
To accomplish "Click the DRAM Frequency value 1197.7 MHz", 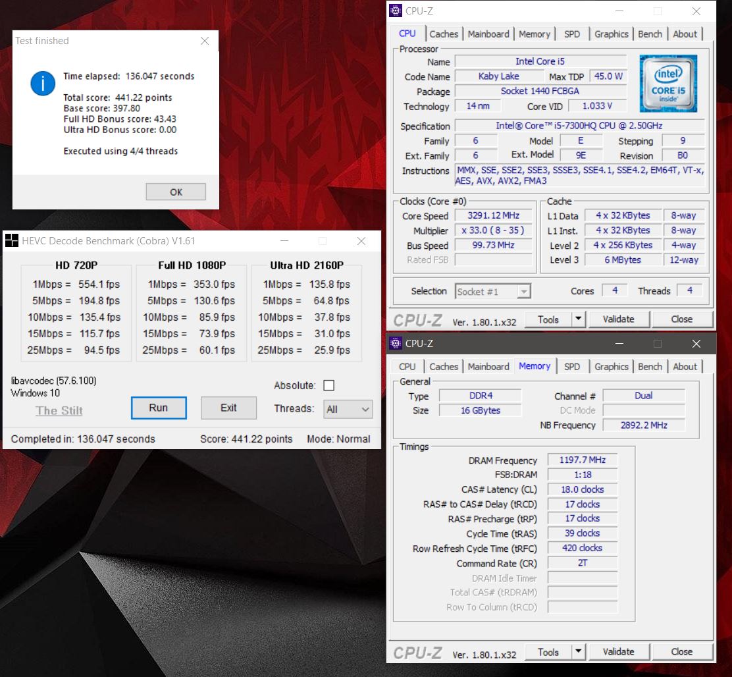I will pos(583,460).
